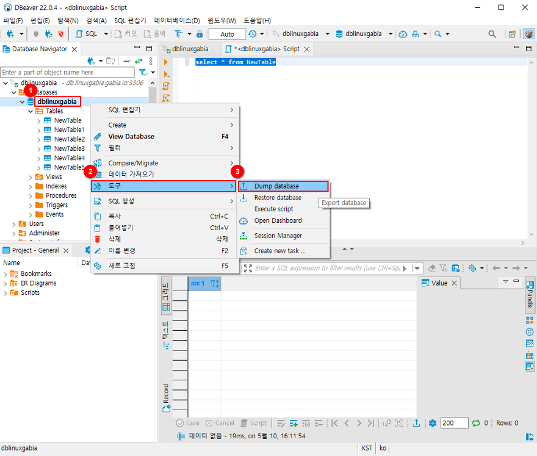The height and width of the screenshot is (456, 537).
Task: Go to last row icon
Action: pos(370,423)
